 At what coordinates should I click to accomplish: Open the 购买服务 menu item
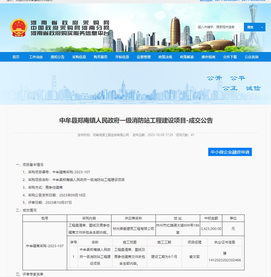click(101, 57)
